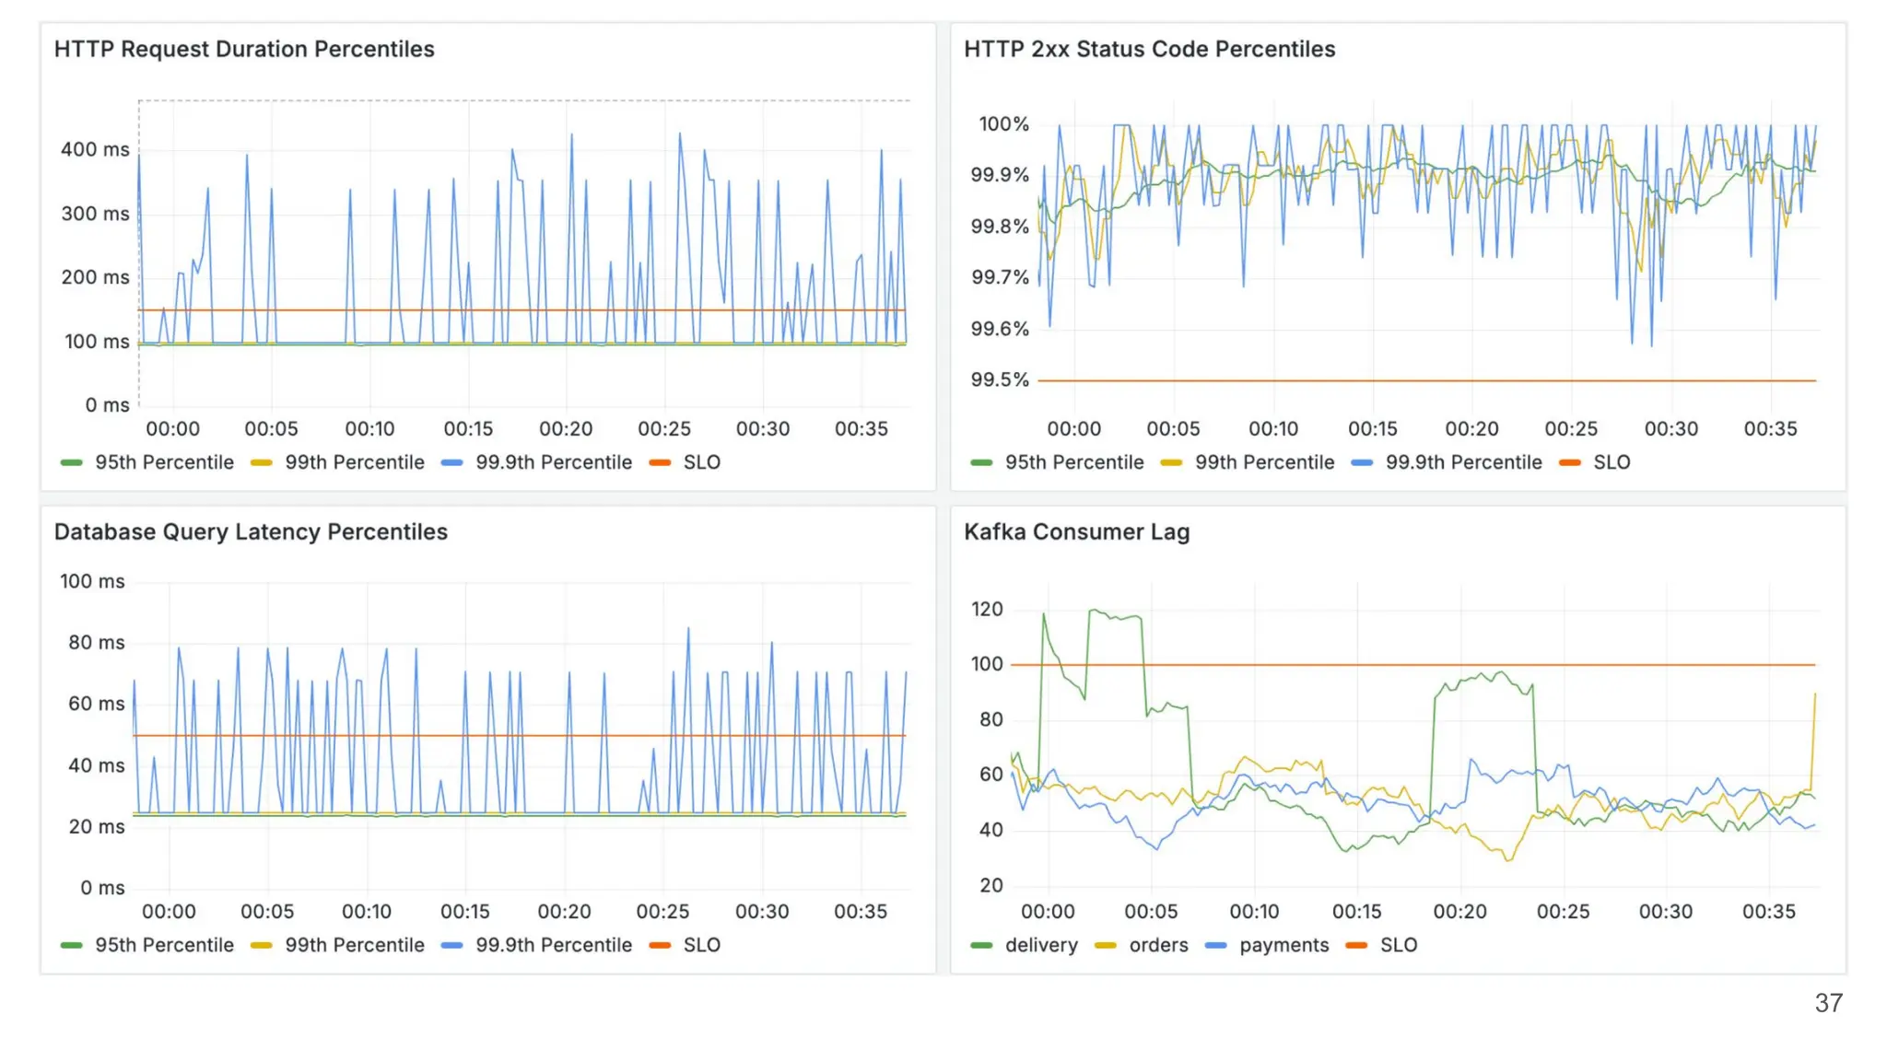Toggle 99th Percentile series in HTTP Request Duration legend
The image size is (1887, 1061).
point(354,462)
